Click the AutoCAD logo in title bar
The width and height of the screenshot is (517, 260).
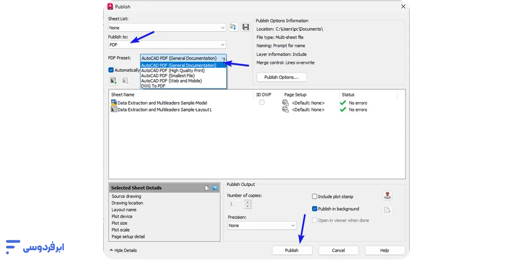pos(111,6)
